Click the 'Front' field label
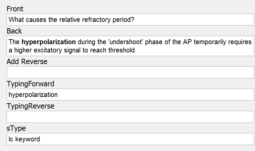 [x=15, y=9]
